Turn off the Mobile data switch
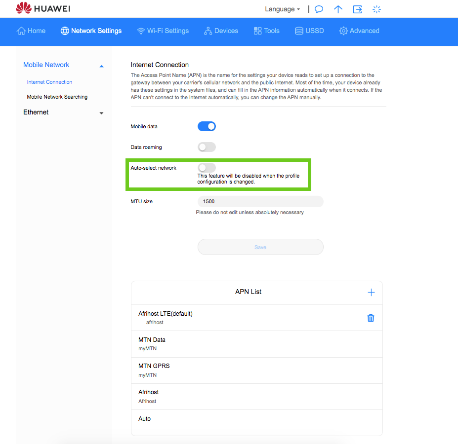This screenshot has width=458, height=444. 207,126
